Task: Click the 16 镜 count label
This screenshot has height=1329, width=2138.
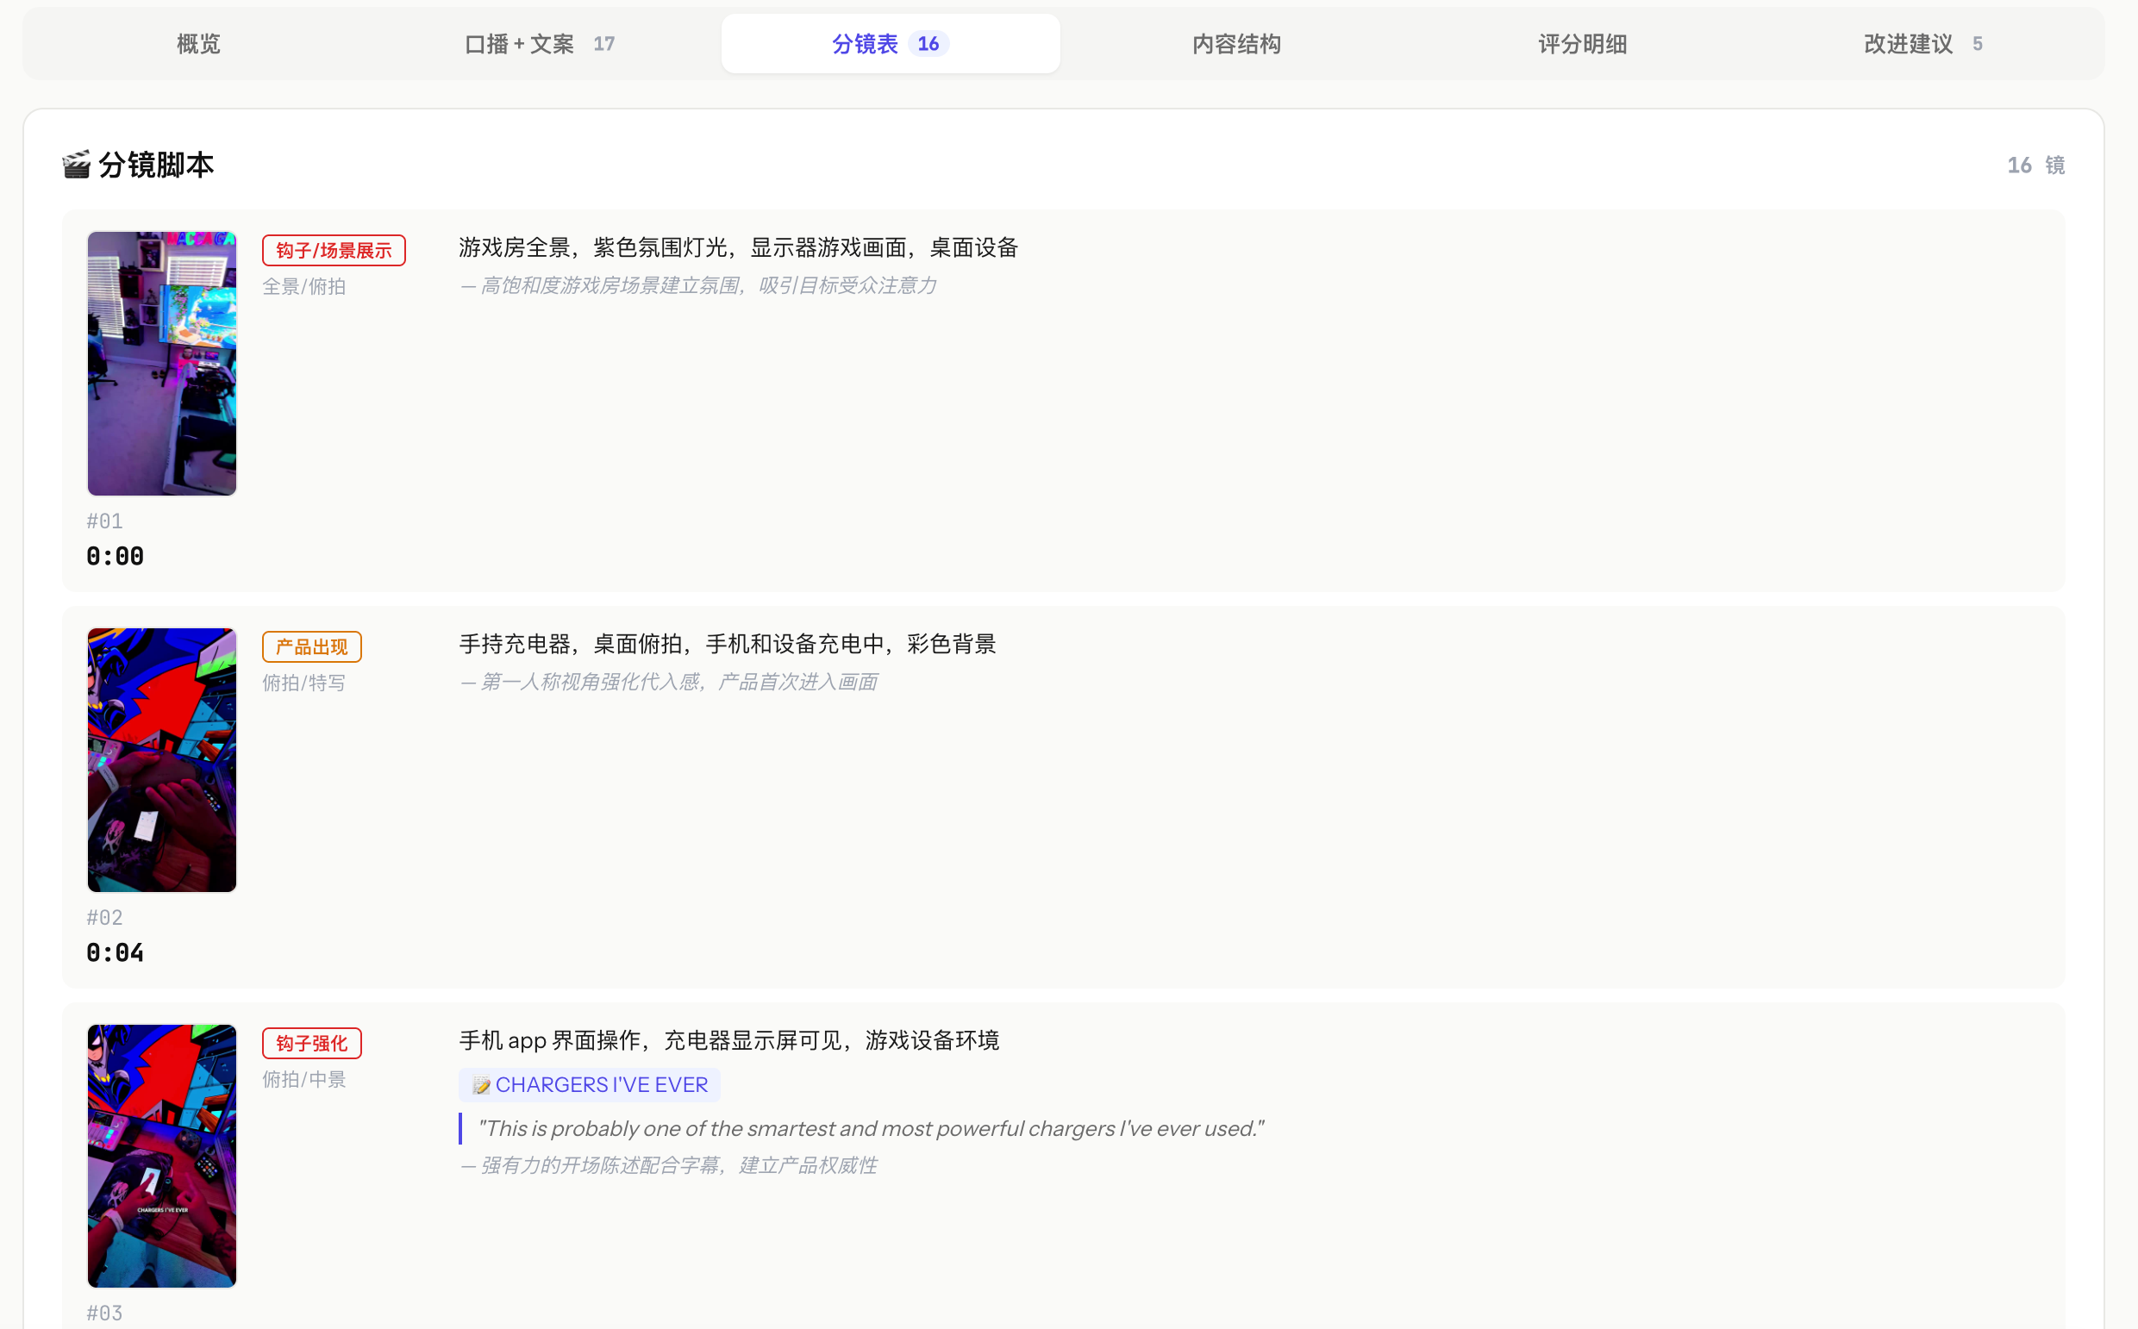Action: pos(2036,165)
